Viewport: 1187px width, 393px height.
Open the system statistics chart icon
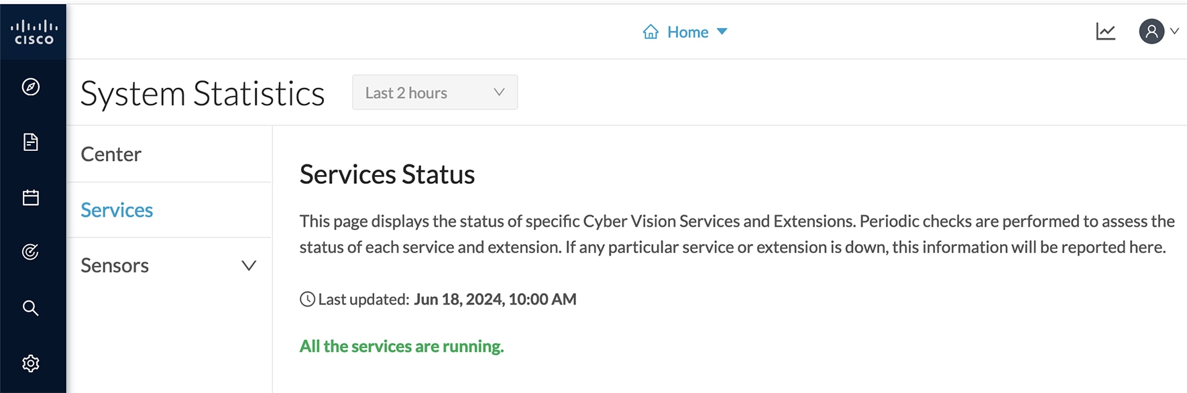[1106, 32]
